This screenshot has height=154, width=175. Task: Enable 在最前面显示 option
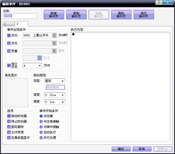9,138
